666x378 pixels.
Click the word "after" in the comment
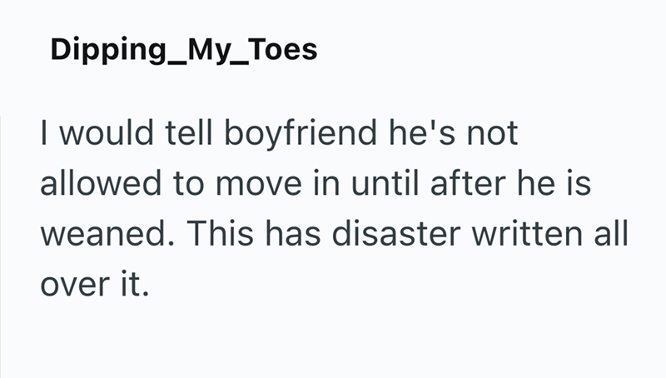(459, 184)
